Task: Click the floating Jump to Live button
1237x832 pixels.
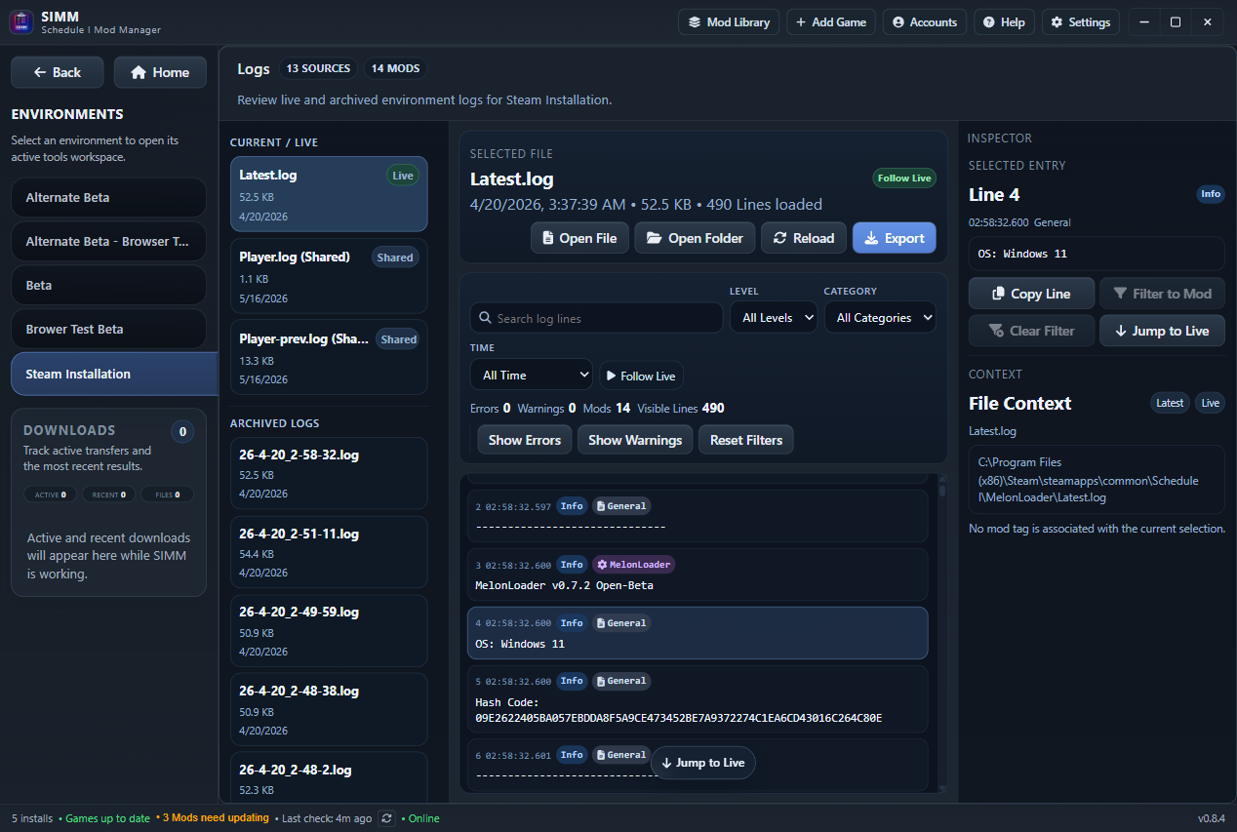Action: 702,763
